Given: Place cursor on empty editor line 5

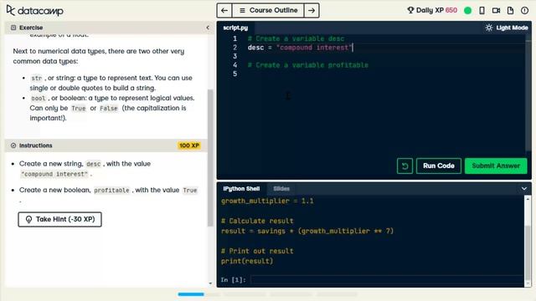Looking at the screenshot, I should (x=386, y=74).
